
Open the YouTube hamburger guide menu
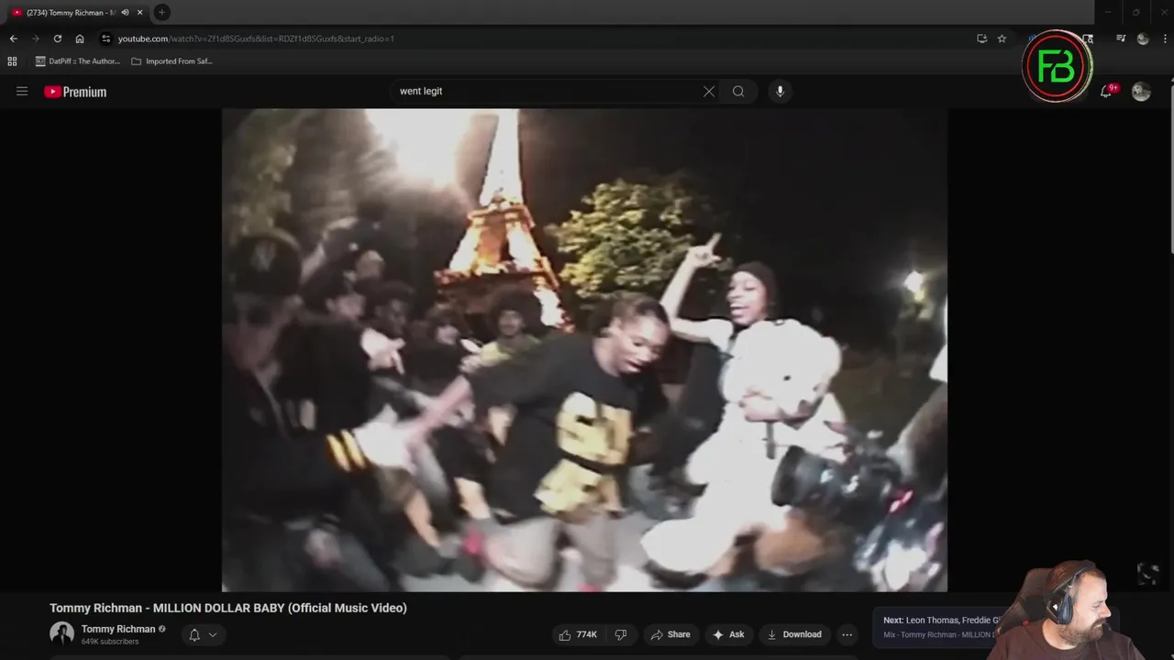22,92
